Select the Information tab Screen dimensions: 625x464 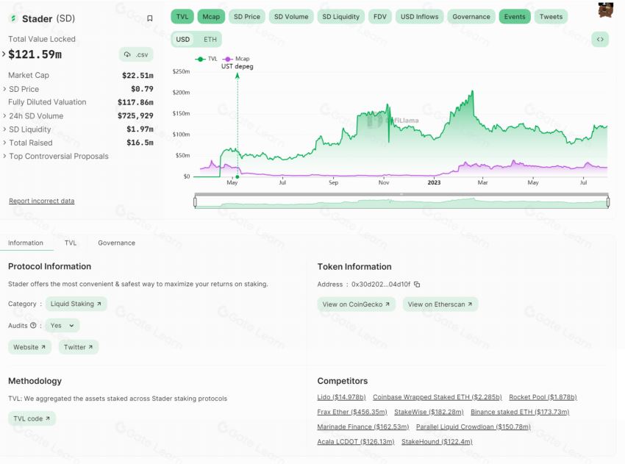point(26,243)
